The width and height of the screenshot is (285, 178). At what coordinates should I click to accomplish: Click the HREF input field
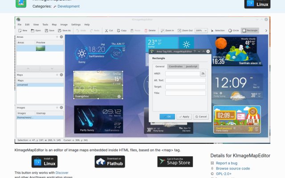coord(183,73)
